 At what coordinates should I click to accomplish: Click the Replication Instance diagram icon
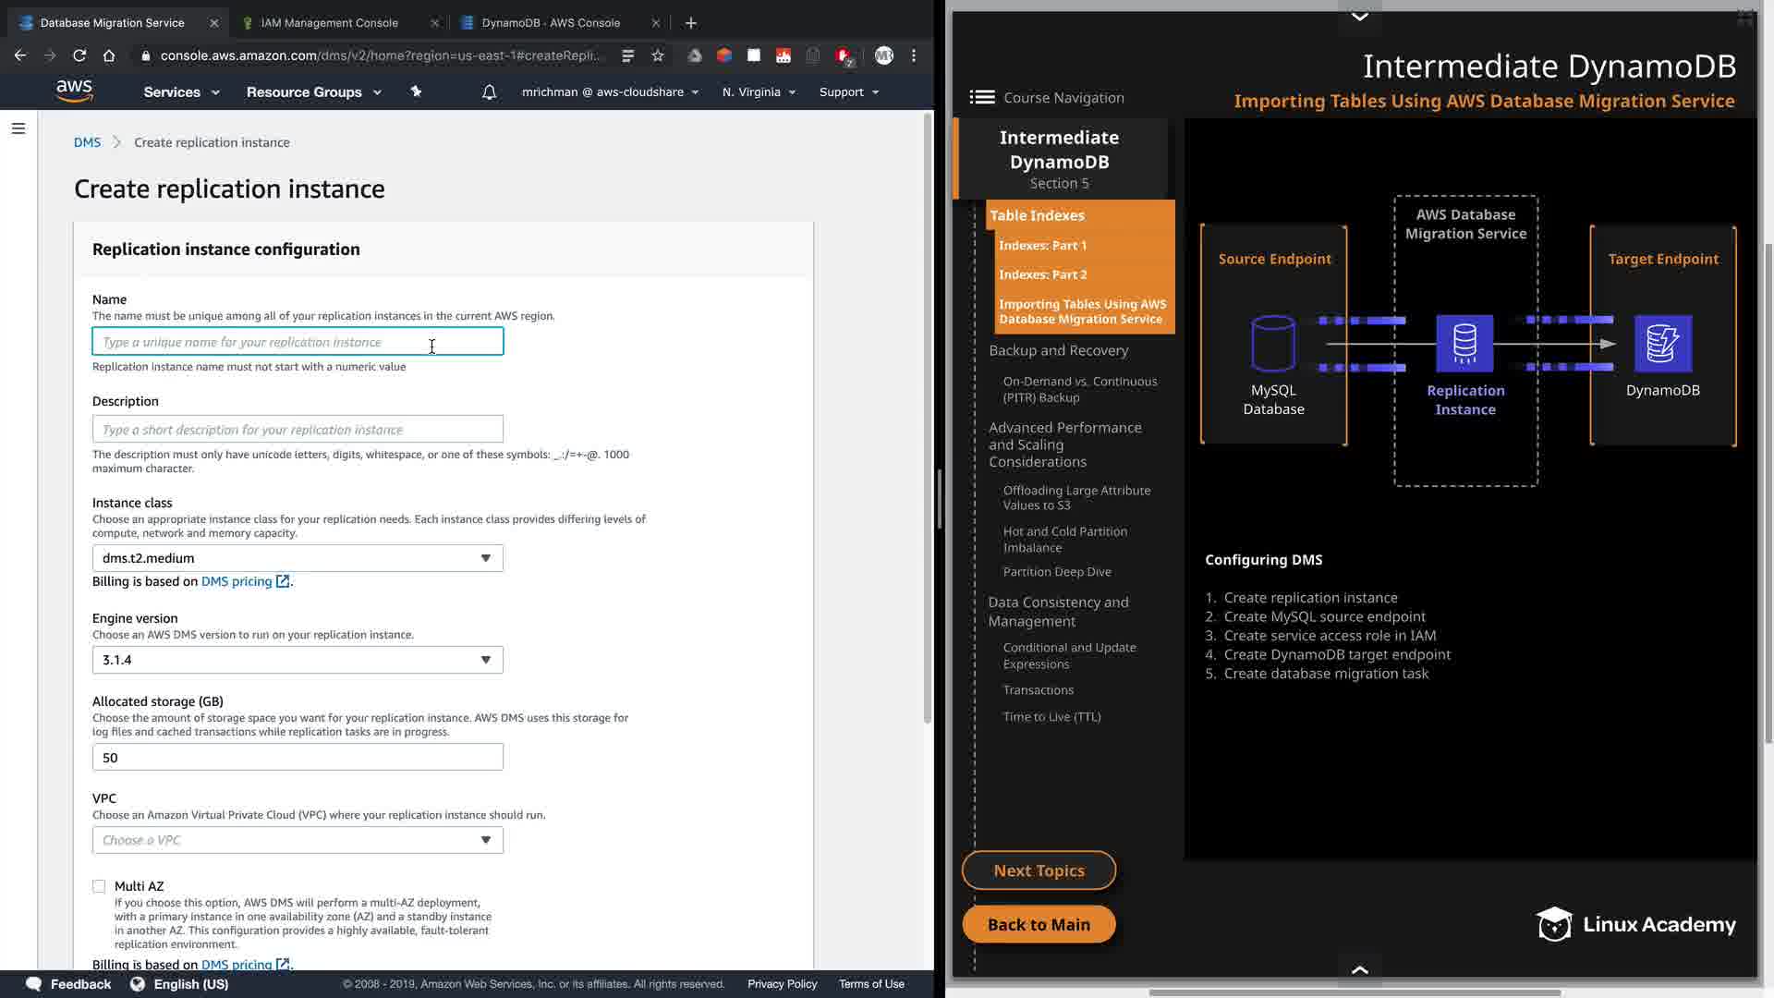[1464, 344]
